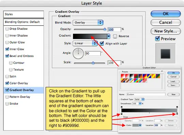Image resolution: width=184 pixels, height=135 pixels.
Task: Open the stop Color picker arrow
Action: [140, 125]
